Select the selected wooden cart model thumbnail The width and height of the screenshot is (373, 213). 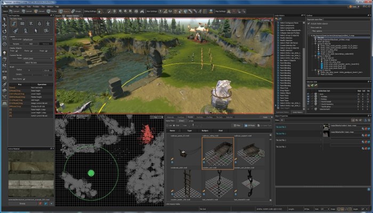point(217,152)
